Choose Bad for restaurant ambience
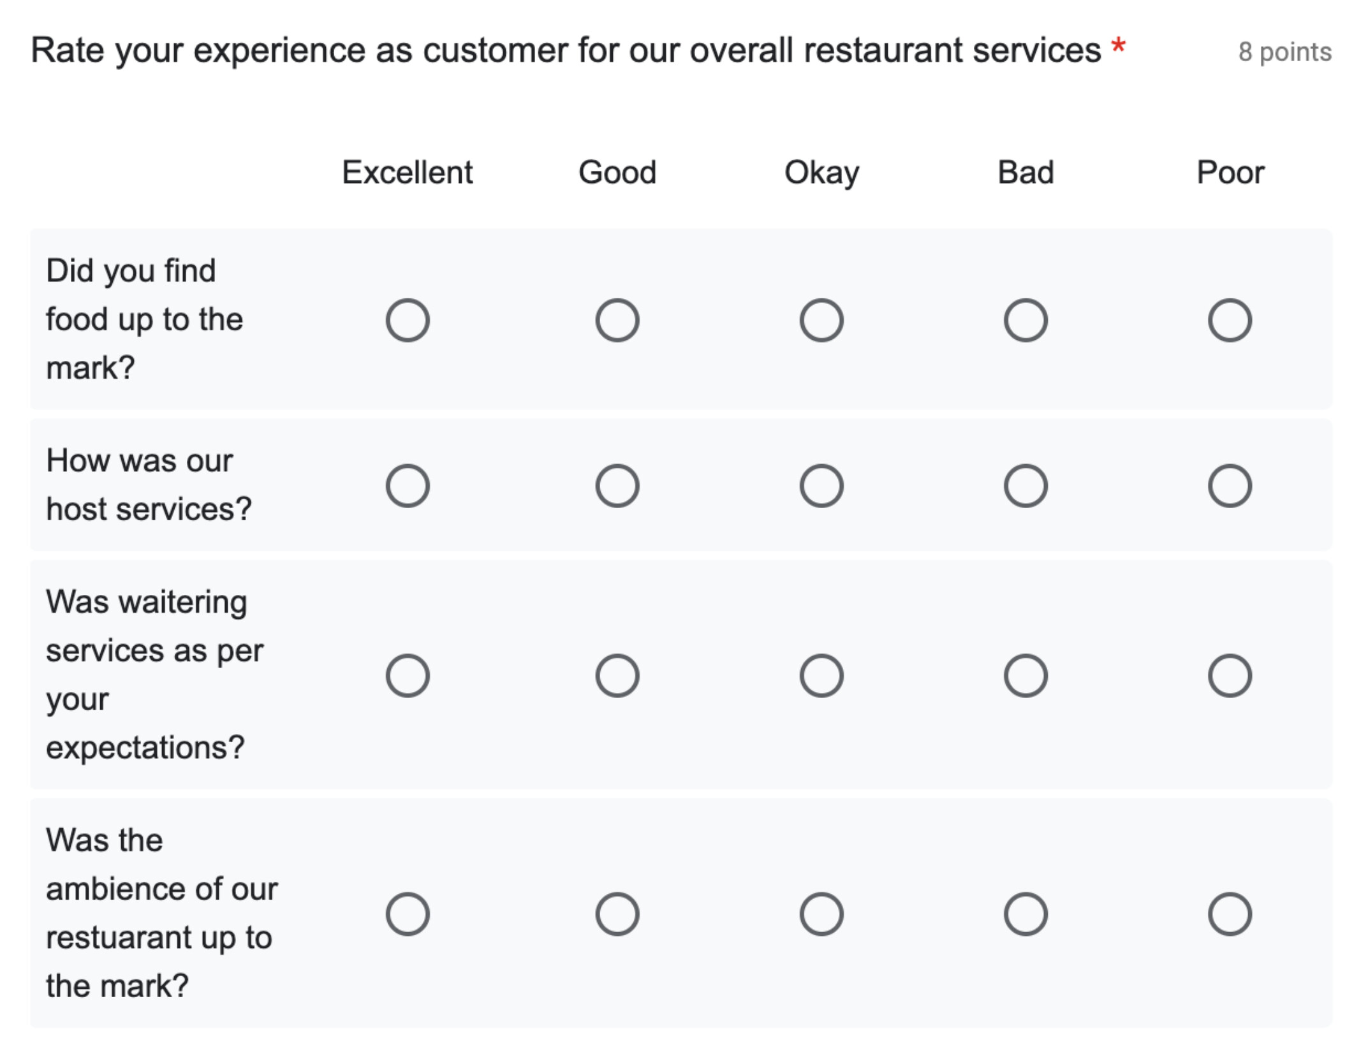1361x1052 pixels. click(x=1026, y=914)
